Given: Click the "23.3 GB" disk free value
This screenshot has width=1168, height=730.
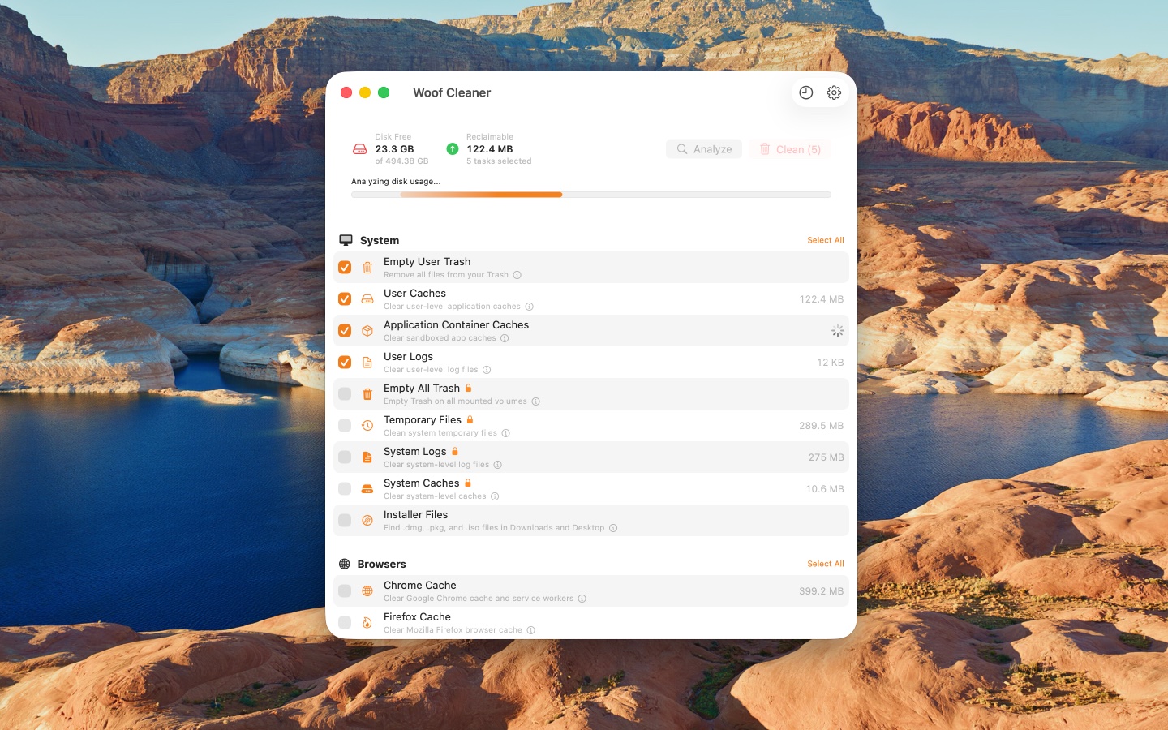Looking at the screenshot, I should [x=394, y=149].
